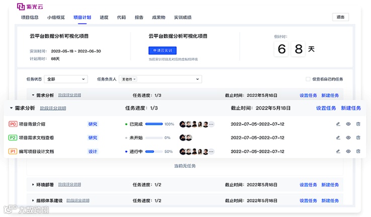The width and height of the screenshot is (371, 217).
Task: Click 新建任务 in background 需求分析 header
Action: click(330, 95)
